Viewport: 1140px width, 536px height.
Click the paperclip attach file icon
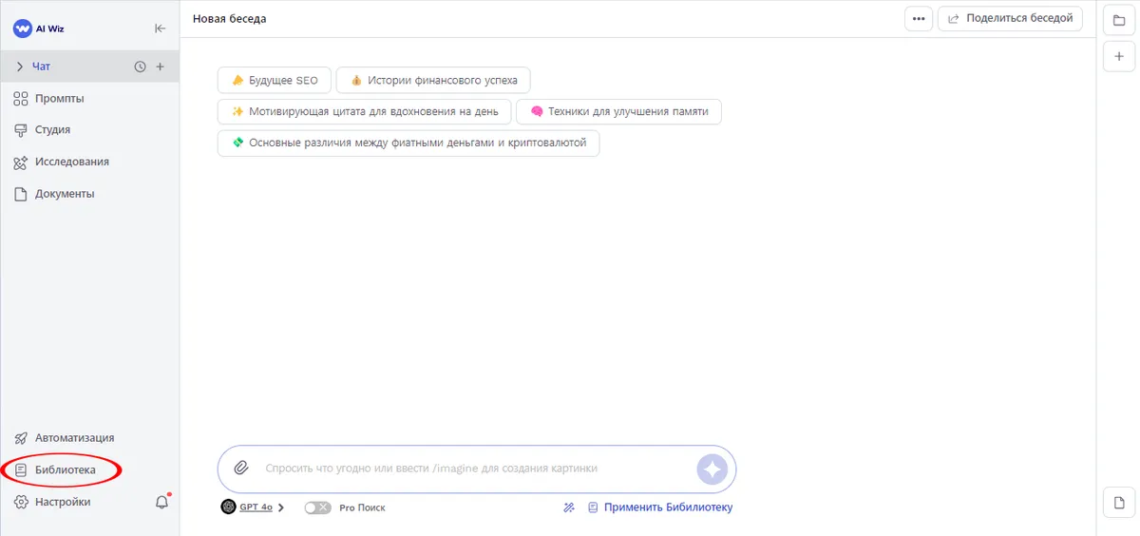coord(241,468)
